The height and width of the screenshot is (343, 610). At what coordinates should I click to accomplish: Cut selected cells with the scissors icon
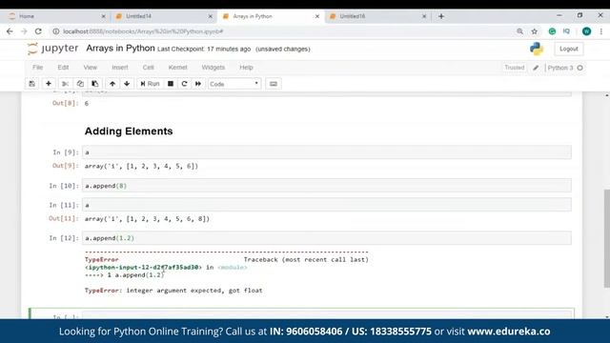65,84
